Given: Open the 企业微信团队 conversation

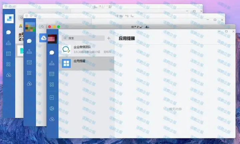Looking at the screenshot, I should (86, 50).
